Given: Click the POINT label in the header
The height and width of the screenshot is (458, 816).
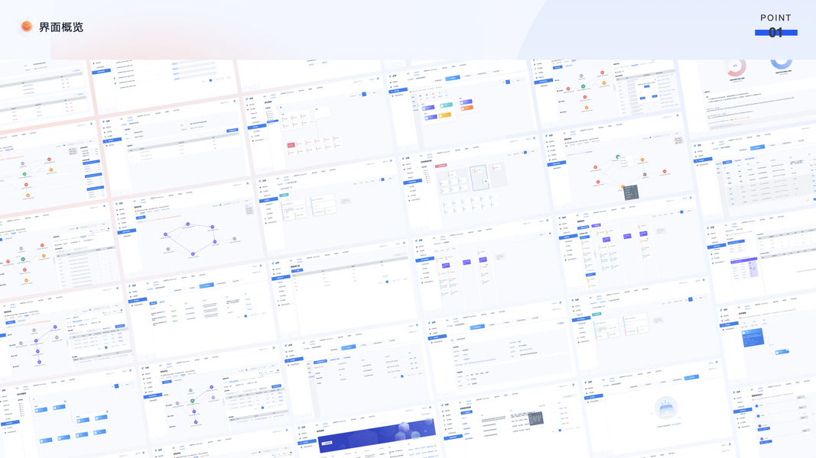Looking at the screenshot, I should [x=775, y=18].
